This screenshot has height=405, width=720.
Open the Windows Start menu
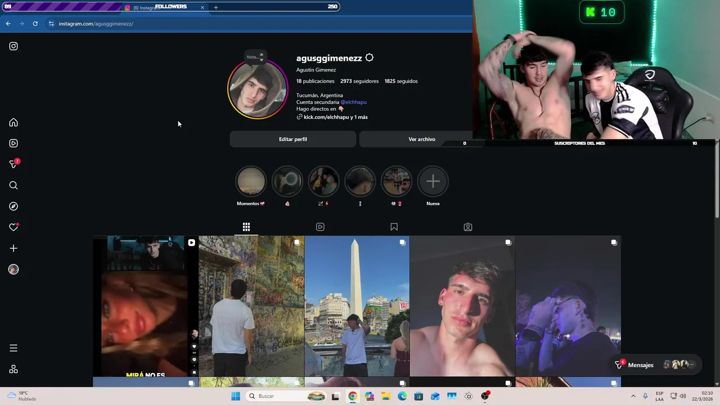pyautogui.click(x=236, y=396)
